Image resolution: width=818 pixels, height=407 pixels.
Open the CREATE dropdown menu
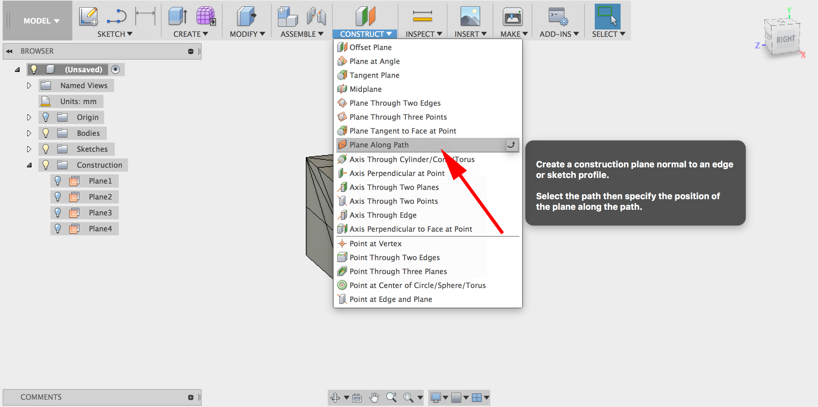(x=191, y=34)
